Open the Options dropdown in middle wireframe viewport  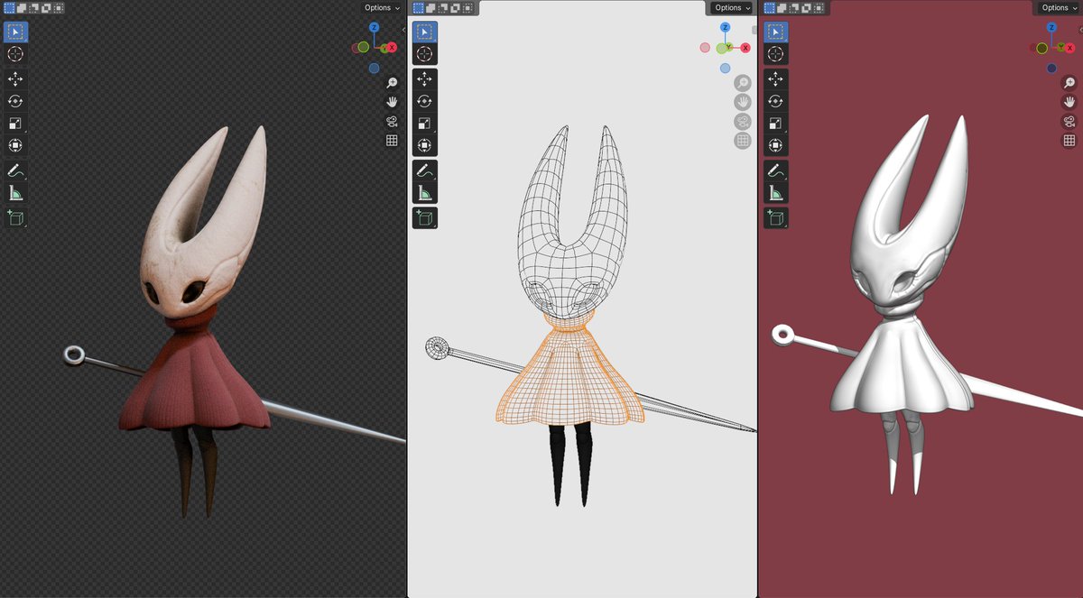click(732, 8)
